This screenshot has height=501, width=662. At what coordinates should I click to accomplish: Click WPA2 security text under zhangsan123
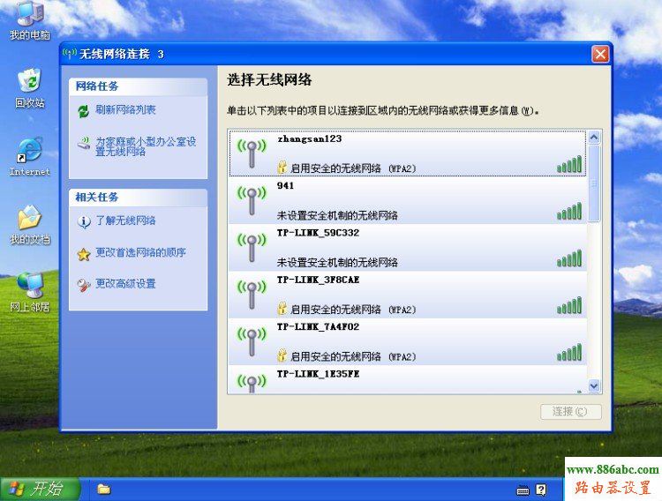(x=353, y=168)
